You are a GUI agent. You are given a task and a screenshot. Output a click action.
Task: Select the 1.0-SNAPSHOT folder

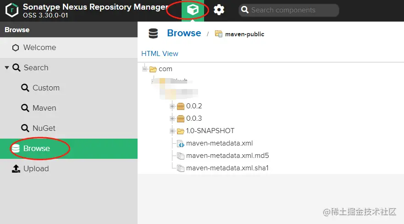(210, 131)
